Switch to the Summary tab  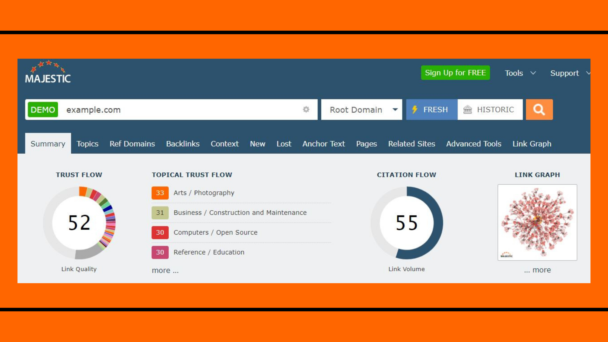pos(48,143)
